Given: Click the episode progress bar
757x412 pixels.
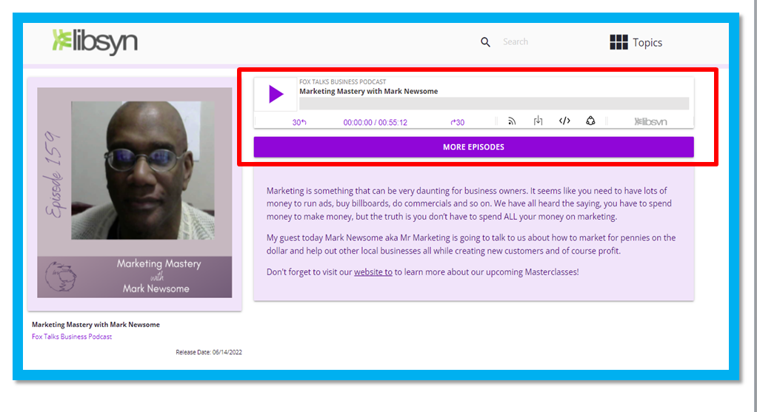Looking at the screenshot, I should click(x=493, y=104).
